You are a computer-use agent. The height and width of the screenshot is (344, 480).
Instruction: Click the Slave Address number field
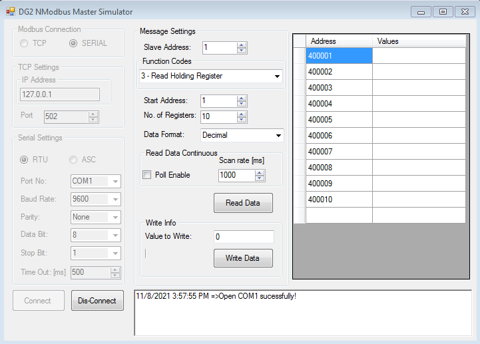point(220,47)
